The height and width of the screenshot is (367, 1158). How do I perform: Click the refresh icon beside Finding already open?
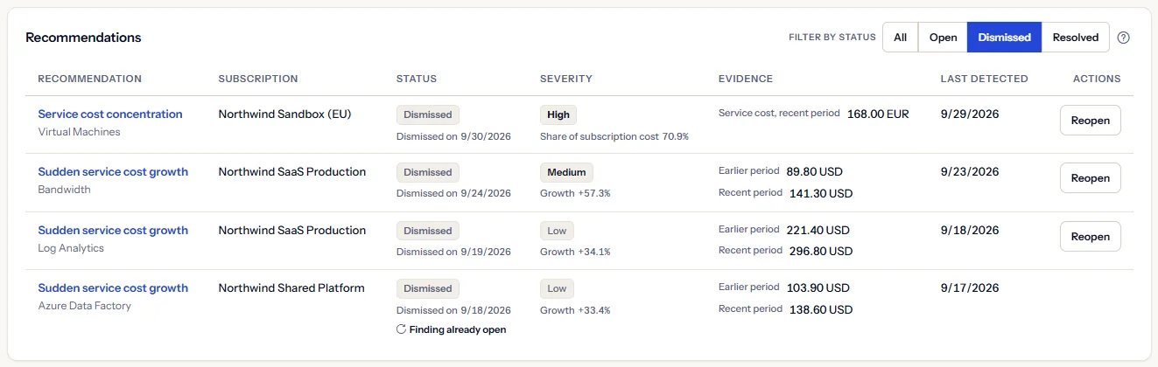(x=401, y=329)
